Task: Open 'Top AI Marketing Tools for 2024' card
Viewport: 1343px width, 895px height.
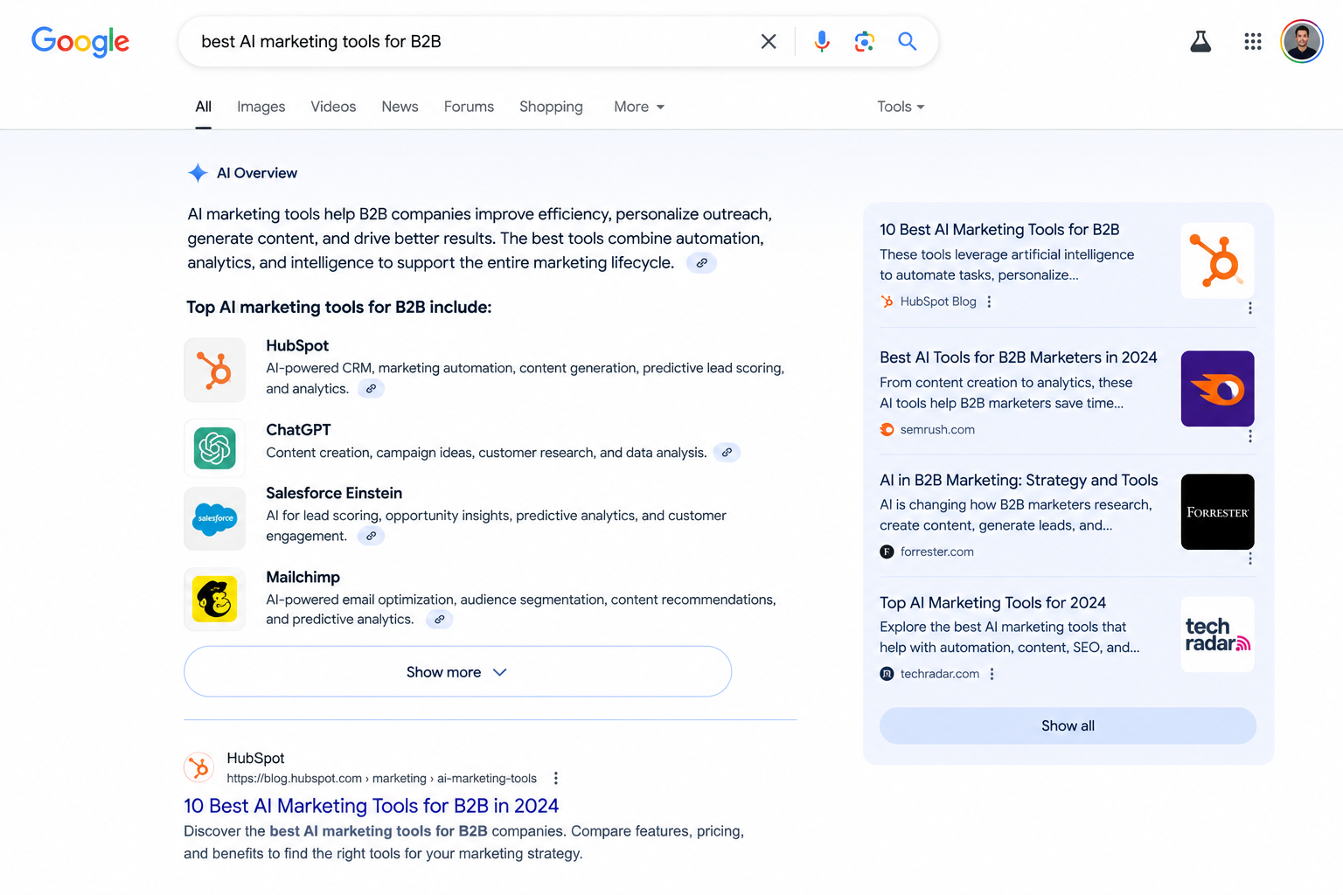Action: tap(992, 603)
